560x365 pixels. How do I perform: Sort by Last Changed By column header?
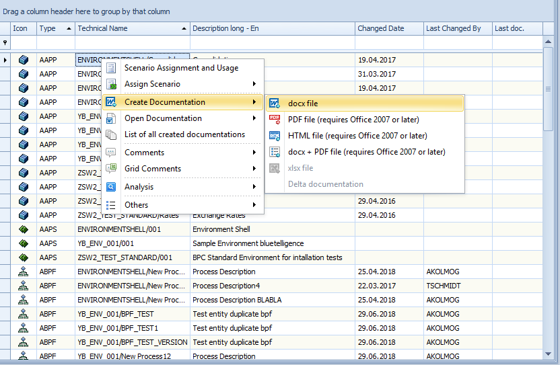(453, 28)
